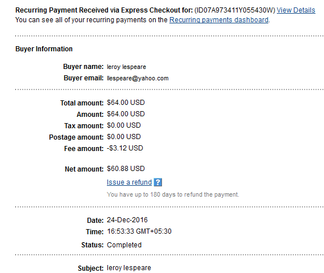
Task: Open the Recurring payments dashboard link
Action: pos(219,20)
